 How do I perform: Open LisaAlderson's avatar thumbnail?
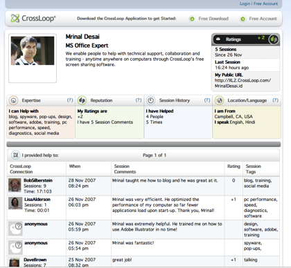coord(15,203)
